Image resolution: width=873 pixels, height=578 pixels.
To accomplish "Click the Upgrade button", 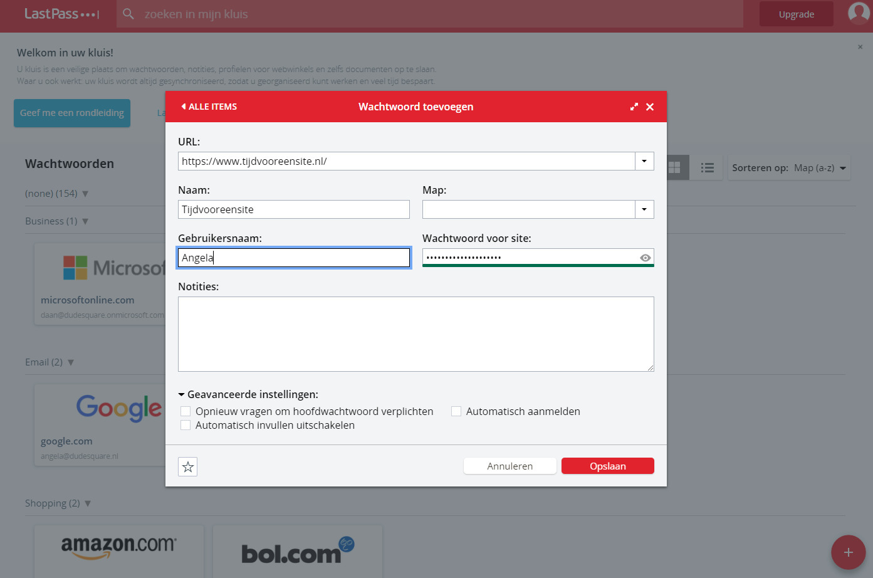I will point(797,14).
